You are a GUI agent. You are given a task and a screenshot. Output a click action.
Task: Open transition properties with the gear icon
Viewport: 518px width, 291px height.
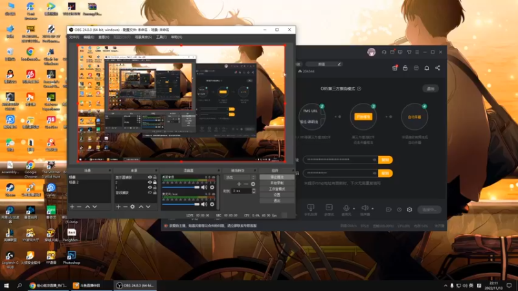[x=253, y=184]
